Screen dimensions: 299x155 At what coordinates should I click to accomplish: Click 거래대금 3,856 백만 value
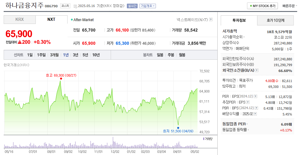[x=197, y=43]
